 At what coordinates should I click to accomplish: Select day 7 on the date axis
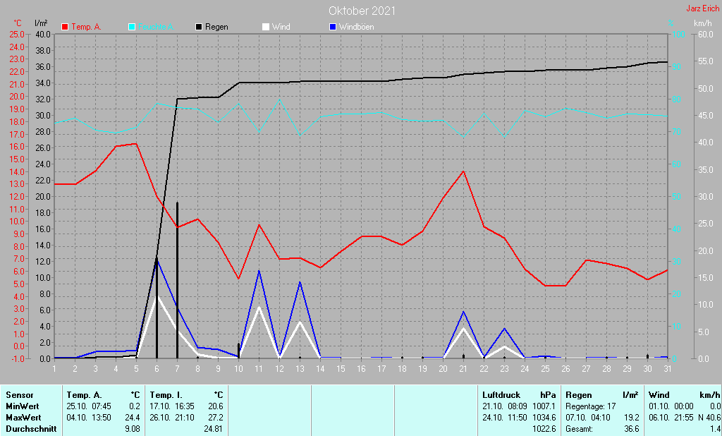coord(177,369)
